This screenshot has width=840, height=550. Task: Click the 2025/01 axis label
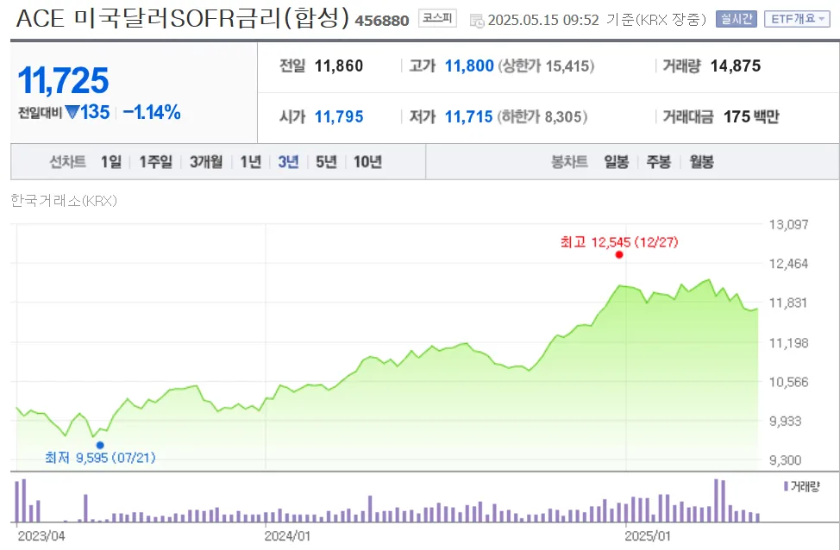coord(648,536)
